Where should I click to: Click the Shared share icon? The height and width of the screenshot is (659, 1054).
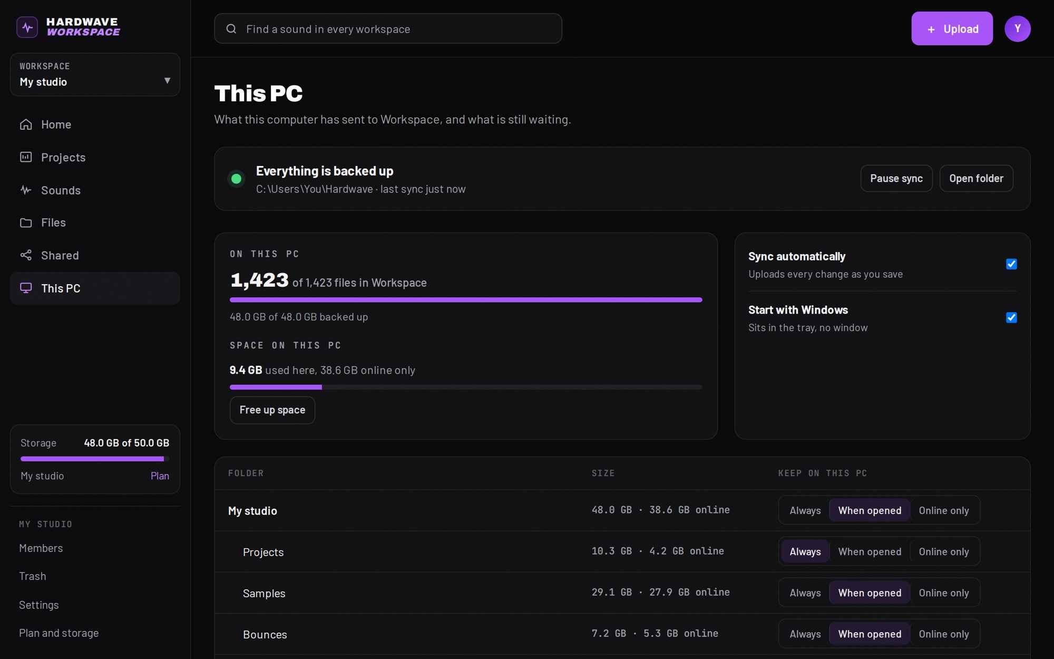[x=26, y=255]
